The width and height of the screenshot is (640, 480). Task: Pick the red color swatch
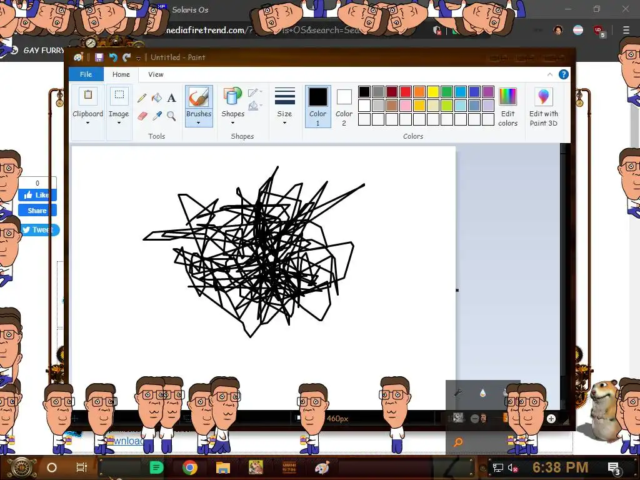tap(406, 92)
